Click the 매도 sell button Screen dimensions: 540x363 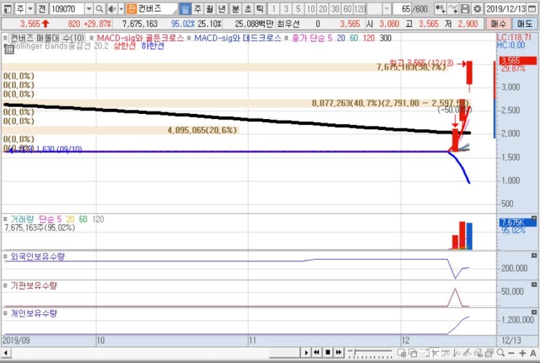point(525,24)
